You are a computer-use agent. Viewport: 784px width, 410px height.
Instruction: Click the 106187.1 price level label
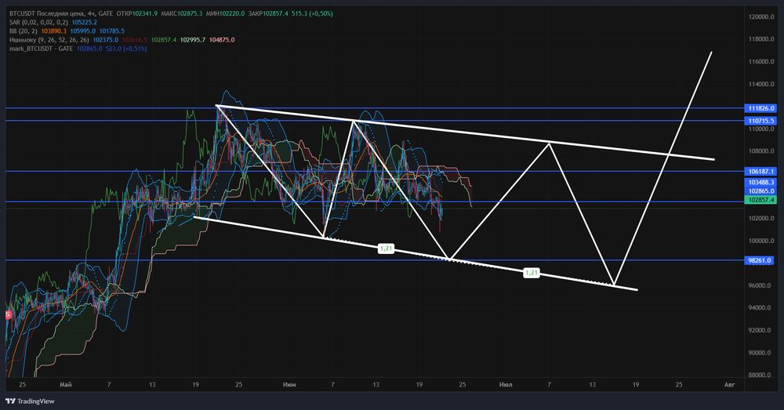coord(760,172)
